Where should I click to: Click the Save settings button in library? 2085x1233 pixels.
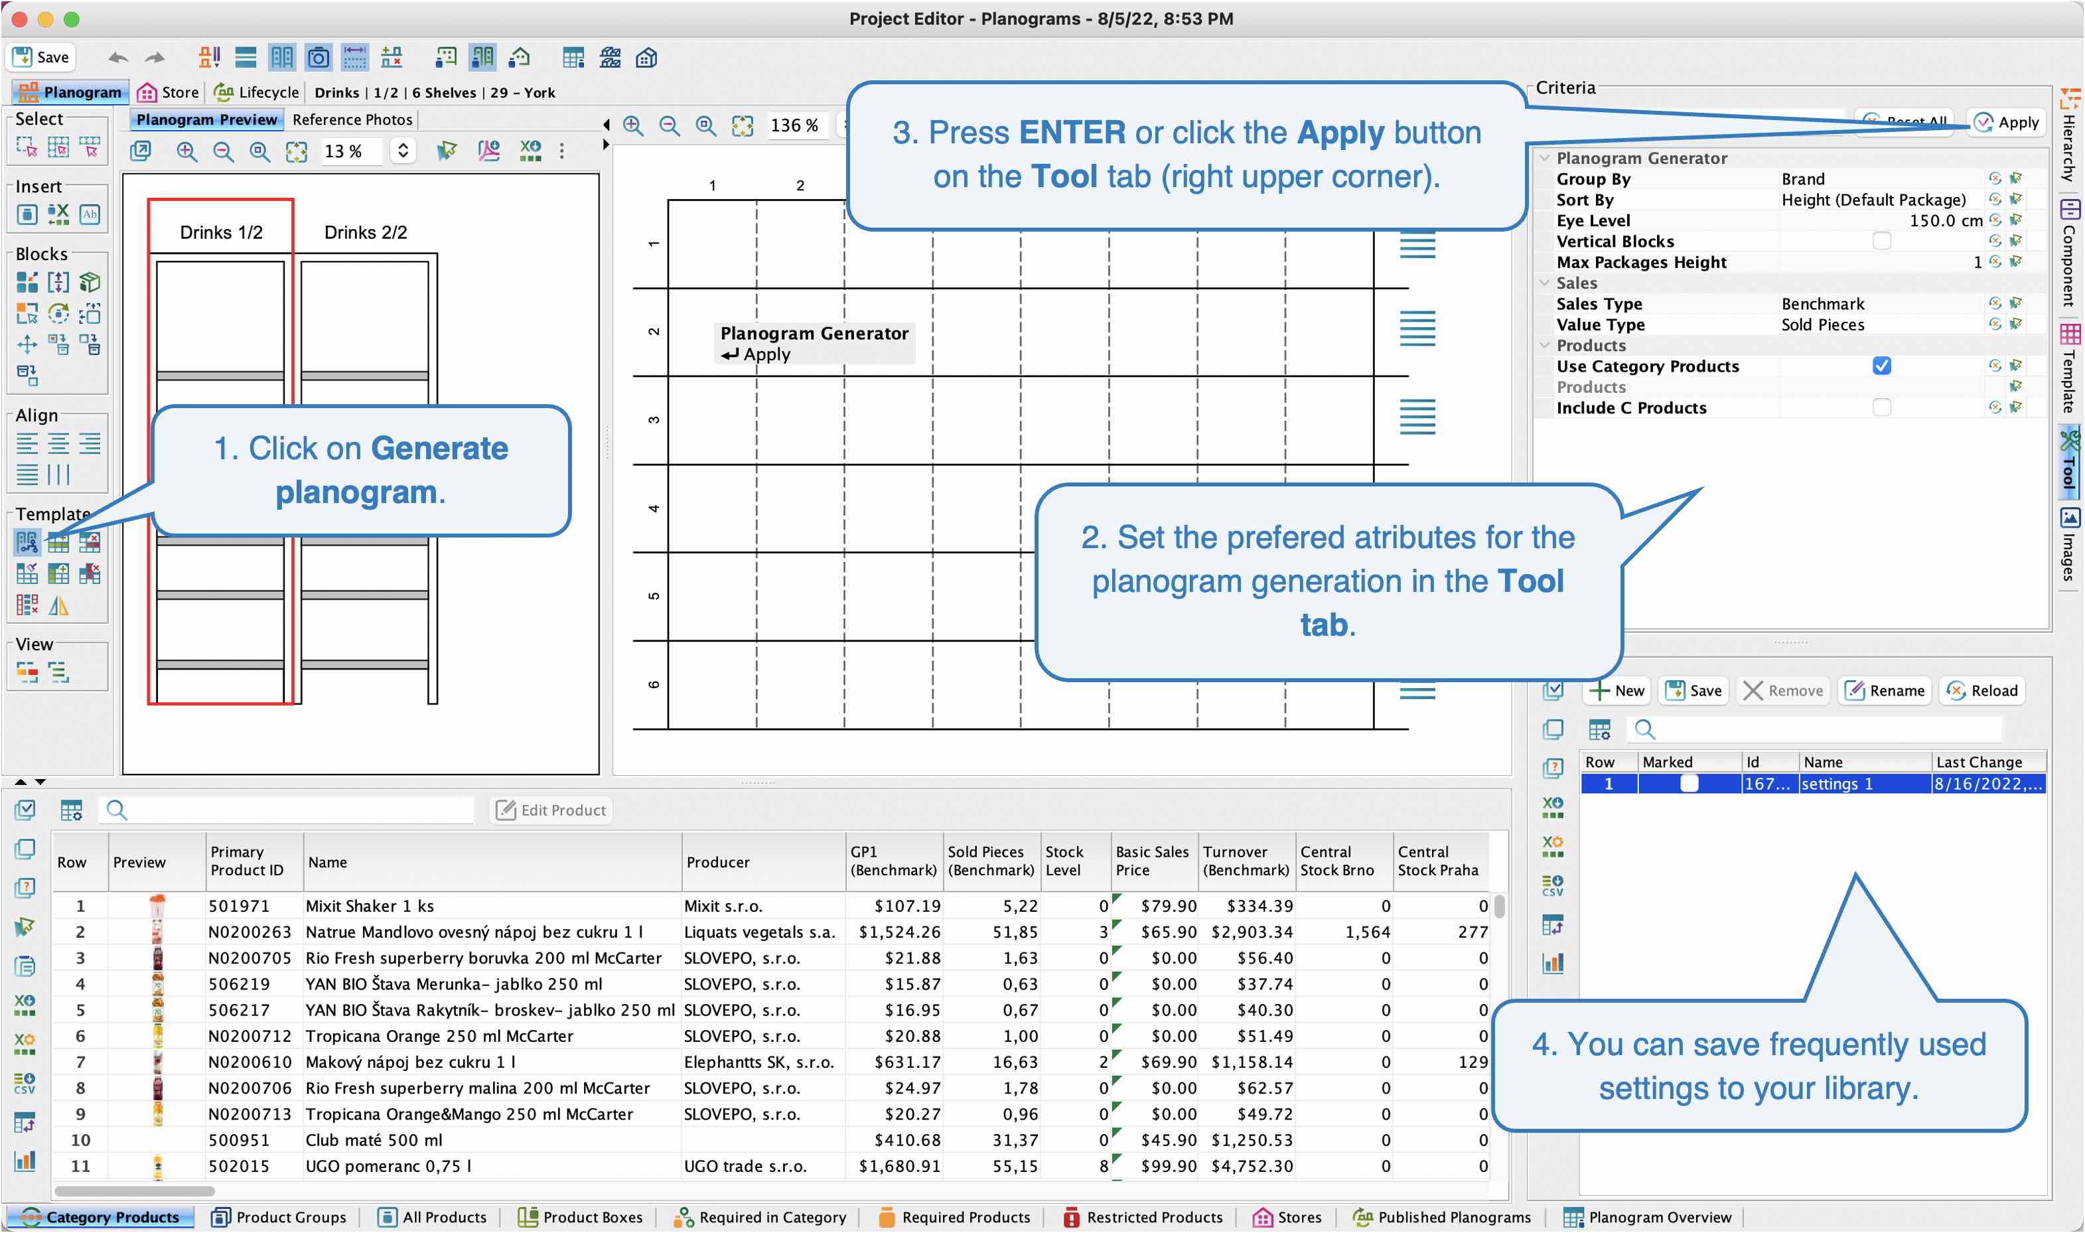1693,690
